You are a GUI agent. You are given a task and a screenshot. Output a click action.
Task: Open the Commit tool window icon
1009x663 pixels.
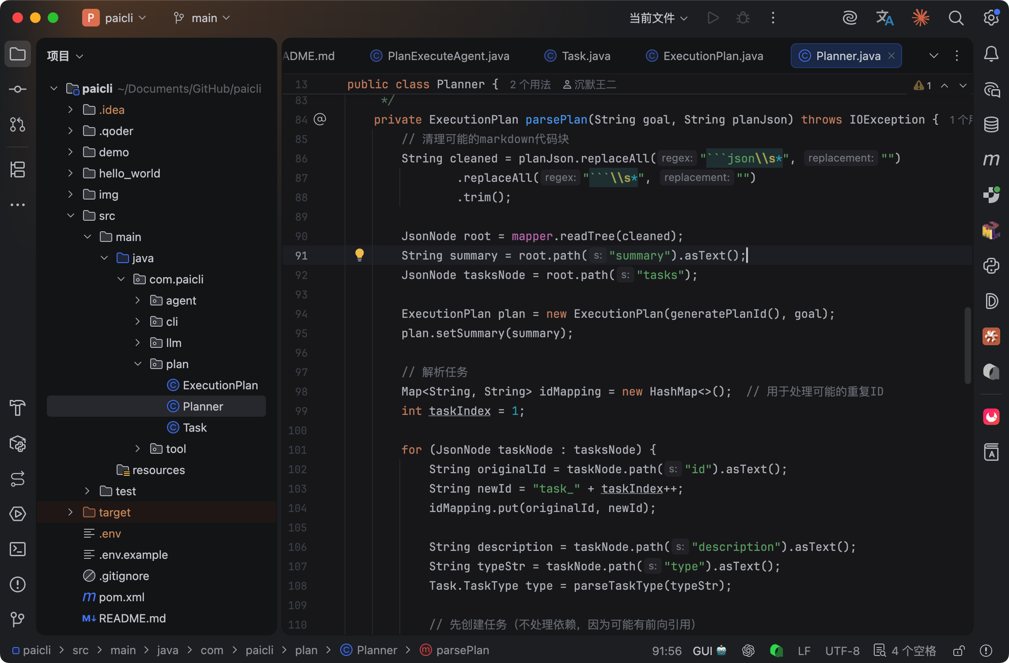click(18, 89)
